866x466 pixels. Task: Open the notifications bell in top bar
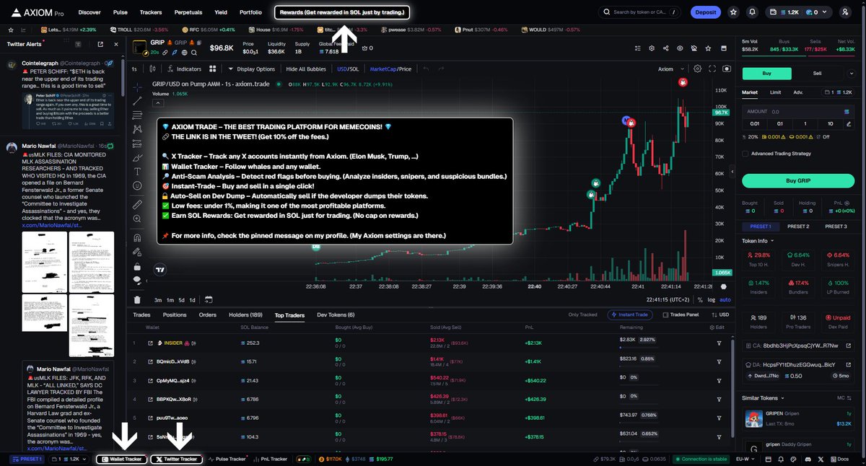[753, 12]
